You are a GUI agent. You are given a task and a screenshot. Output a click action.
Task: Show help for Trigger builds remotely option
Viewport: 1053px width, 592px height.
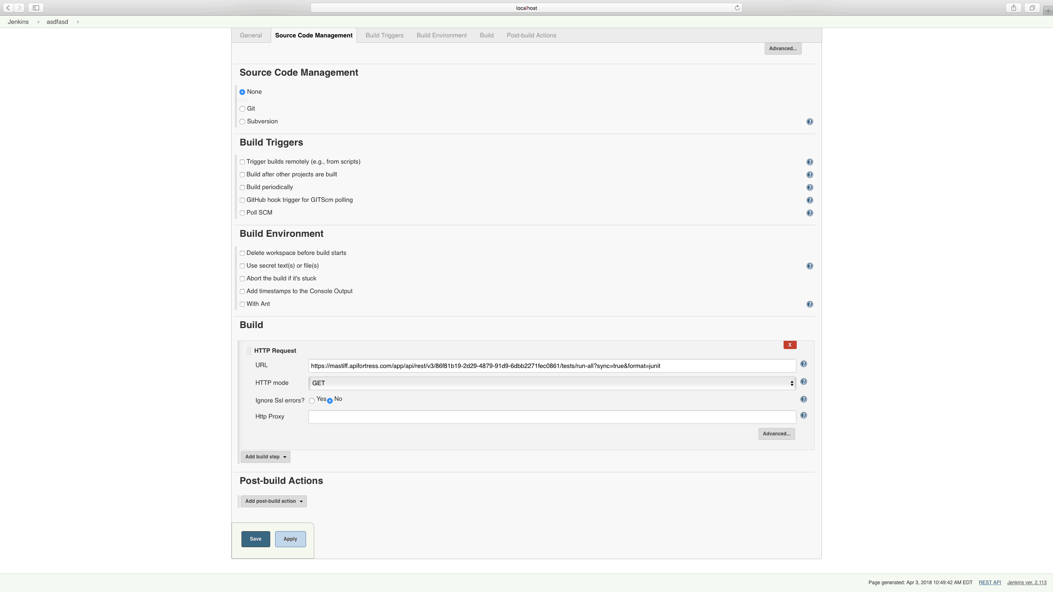pyautogui.click(x=809, y=162)
